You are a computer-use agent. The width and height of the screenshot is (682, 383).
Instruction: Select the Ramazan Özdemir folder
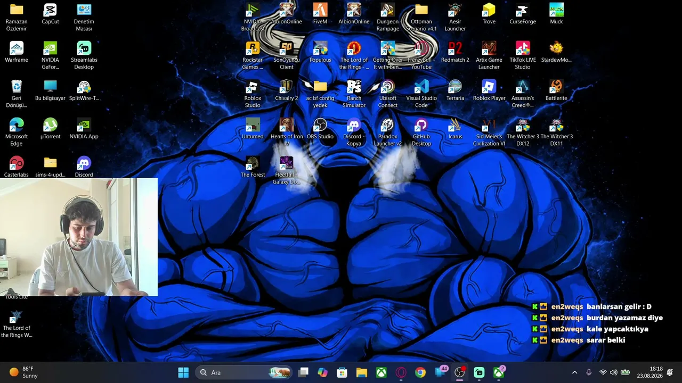(x=17, y=18)
